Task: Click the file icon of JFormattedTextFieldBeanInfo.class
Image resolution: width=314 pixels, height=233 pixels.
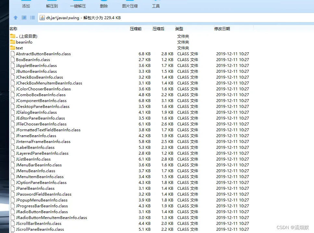Action: coord(13,130)
